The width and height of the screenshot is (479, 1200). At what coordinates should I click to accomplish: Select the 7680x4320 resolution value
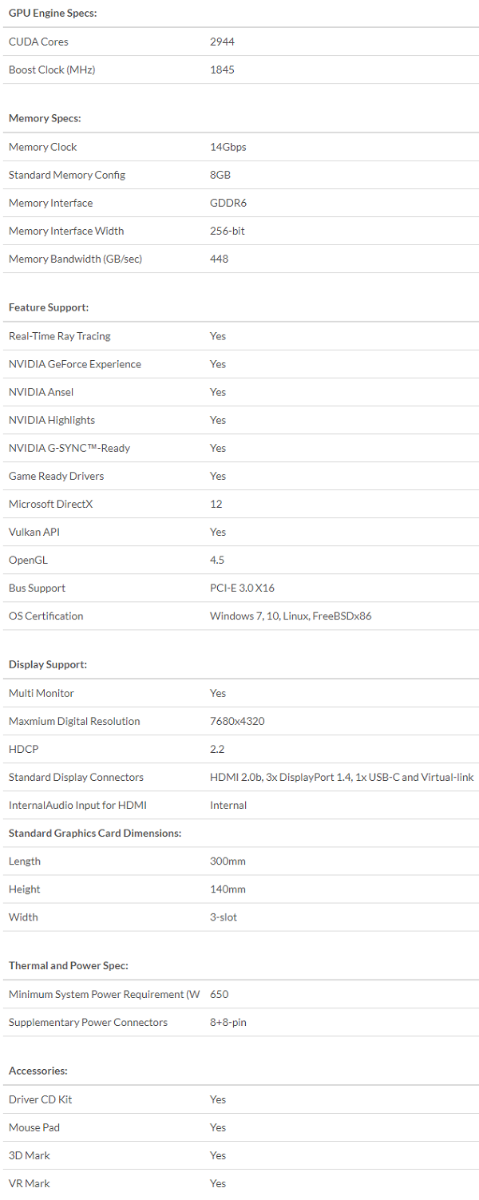[237, 721]
